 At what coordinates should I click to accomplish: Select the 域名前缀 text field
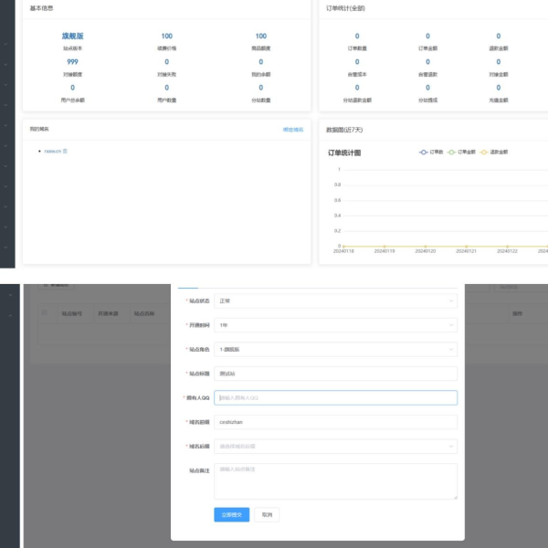[x=334, y=422]
